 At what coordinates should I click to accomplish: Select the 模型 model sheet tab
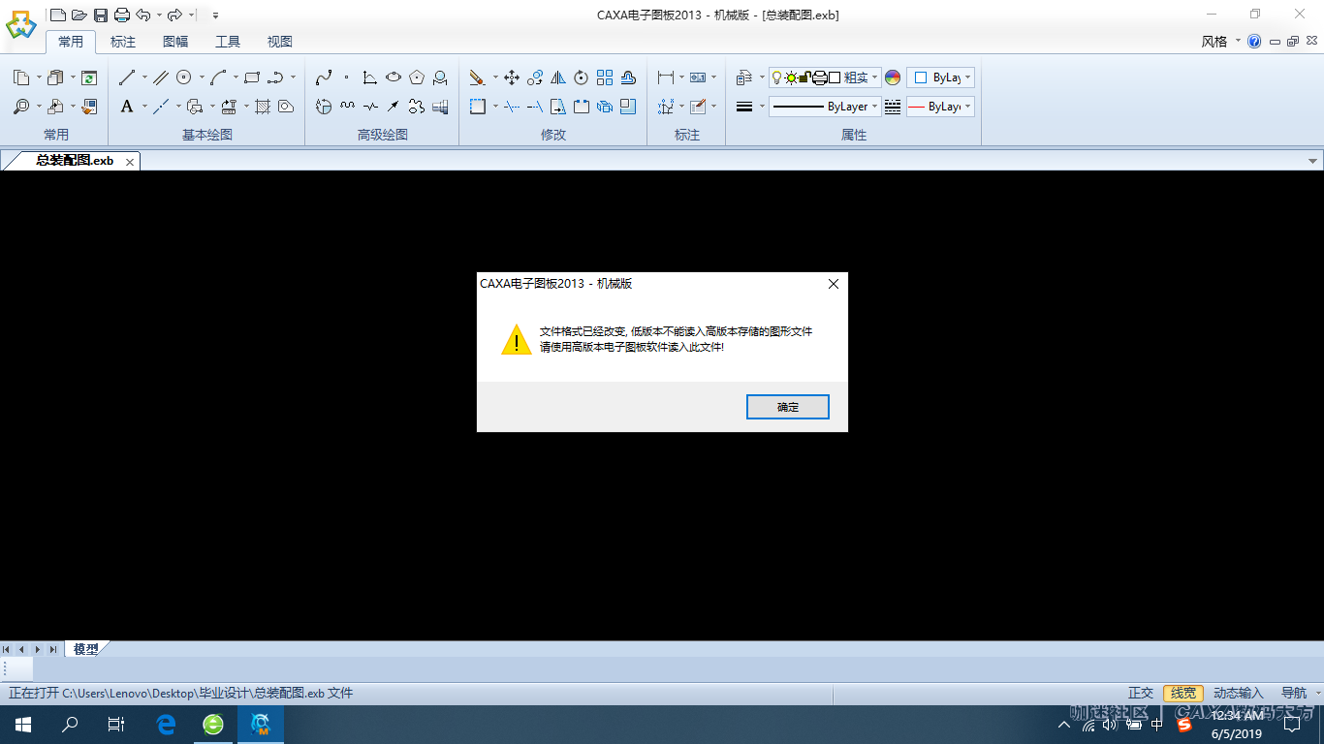86,649
